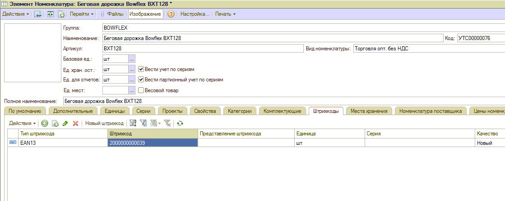Image resolution: width=505 pixels, height=201 pixels.
Task: Click the empty product image placeholder
Action: [x=32, y=53]
